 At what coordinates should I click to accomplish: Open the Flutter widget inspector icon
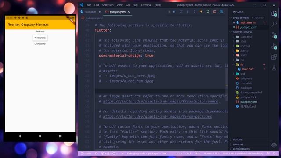tap(221, 12)
